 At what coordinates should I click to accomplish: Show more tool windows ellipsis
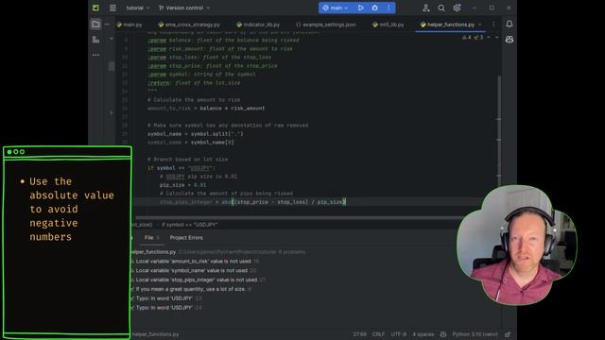(x=95, y=55)
